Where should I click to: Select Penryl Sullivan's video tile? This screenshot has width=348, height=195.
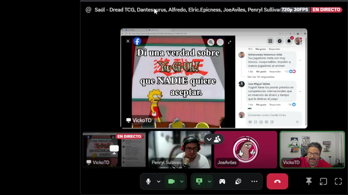coord(180,150)
